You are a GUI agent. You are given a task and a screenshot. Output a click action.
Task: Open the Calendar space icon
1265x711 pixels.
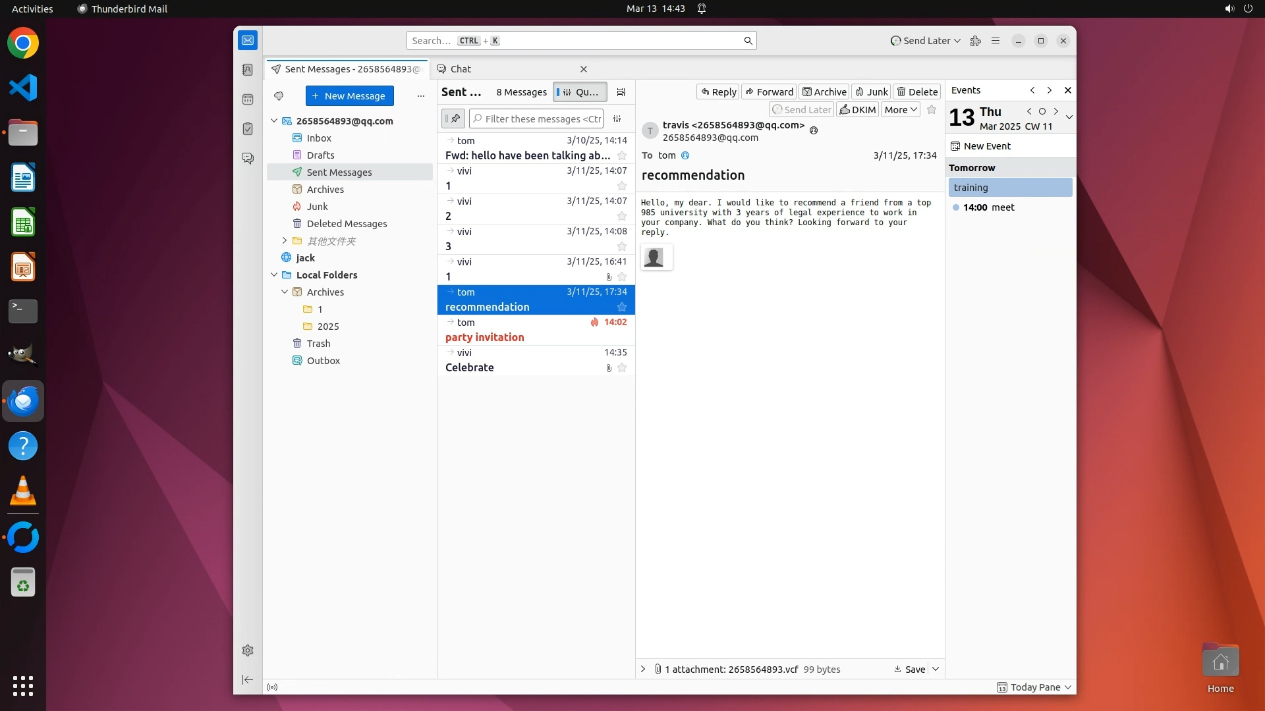(248, 99)
